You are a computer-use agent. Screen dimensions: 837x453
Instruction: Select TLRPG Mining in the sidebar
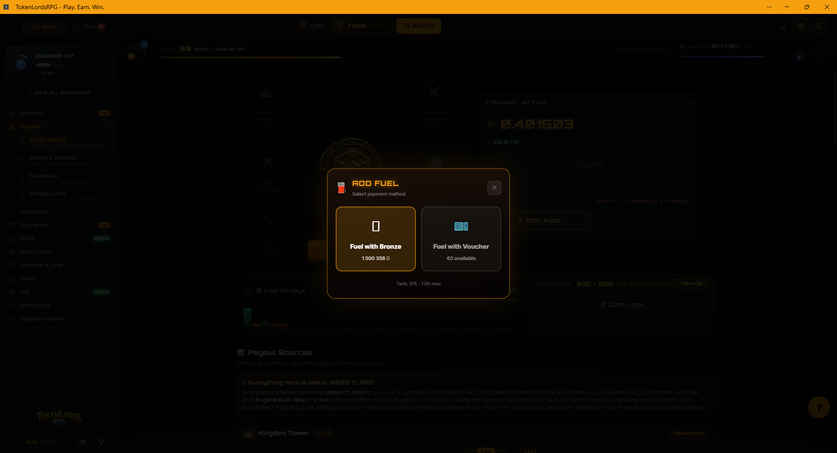pyautogui.click(x=59, y=142)
